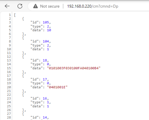Click line number 28 in gutter

[x=9, y=117]
